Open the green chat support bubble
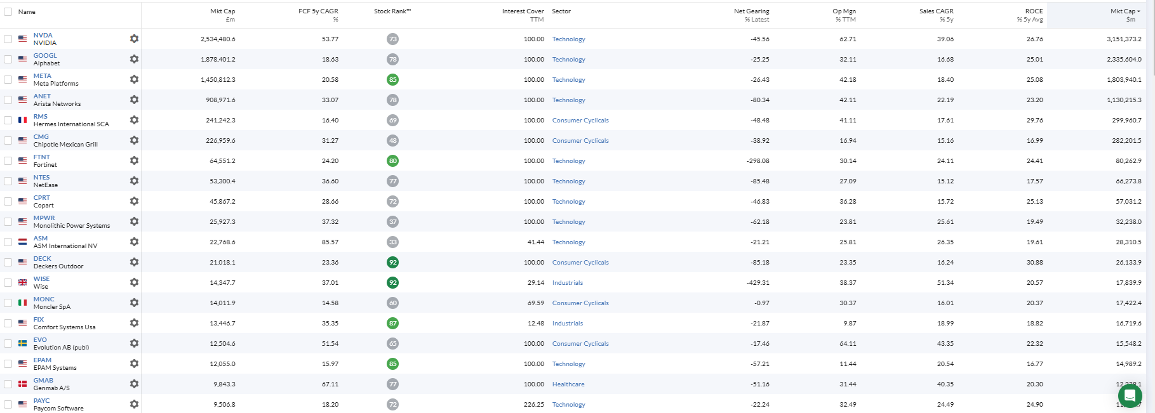 (x=1130, y=396)
